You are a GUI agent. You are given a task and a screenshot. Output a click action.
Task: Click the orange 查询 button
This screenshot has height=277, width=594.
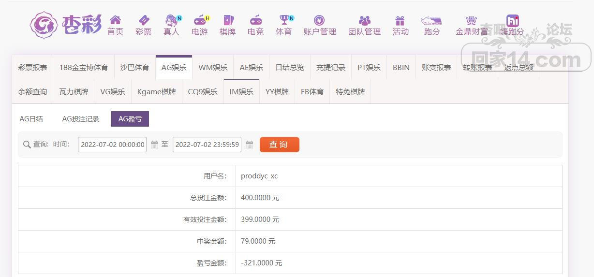280,145
